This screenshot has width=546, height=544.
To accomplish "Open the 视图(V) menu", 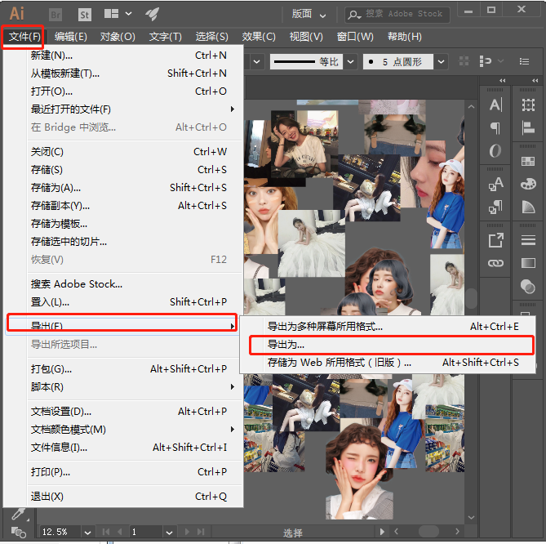I will 306,37.
